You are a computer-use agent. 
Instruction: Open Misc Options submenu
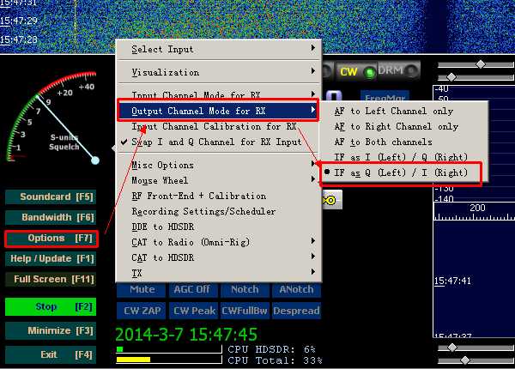[x=218, y=165]
